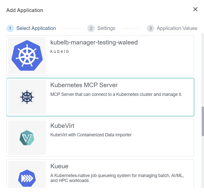
Task: Go to the Application Values step
Action: pos(177,28)
